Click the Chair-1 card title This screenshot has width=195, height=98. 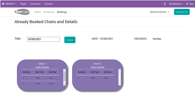[x=42, y=64]
